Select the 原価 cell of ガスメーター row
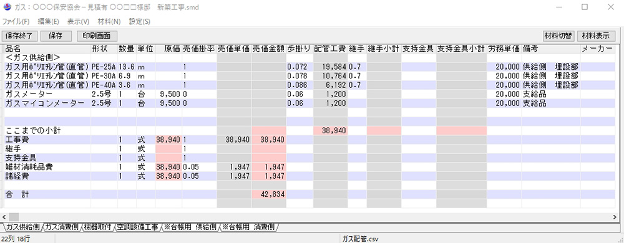Viewport: 624px width, 243px height. [x=168, y=94]
